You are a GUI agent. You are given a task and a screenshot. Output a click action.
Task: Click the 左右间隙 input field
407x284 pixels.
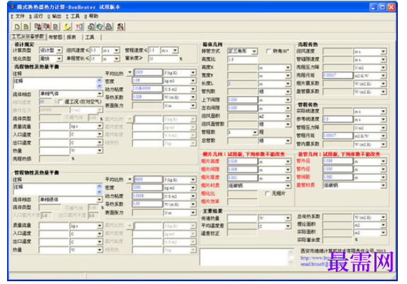tap(242, 107)
